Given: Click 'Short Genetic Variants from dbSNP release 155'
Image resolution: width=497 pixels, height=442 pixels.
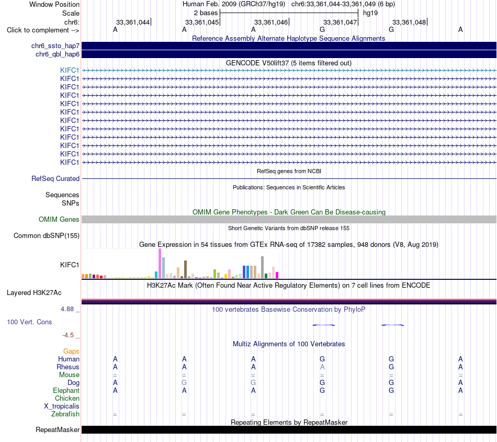Looking at the screenshot, I should coord(289,228).
